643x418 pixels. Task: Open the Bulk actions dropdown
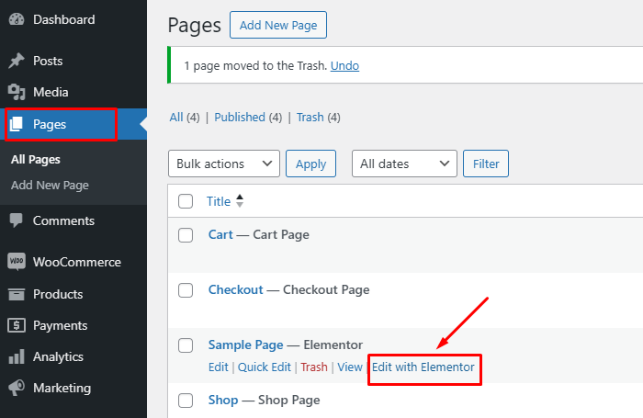(224, 164)
